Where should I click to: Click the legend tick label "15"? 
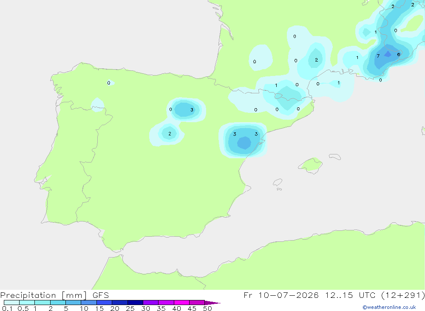99,308
